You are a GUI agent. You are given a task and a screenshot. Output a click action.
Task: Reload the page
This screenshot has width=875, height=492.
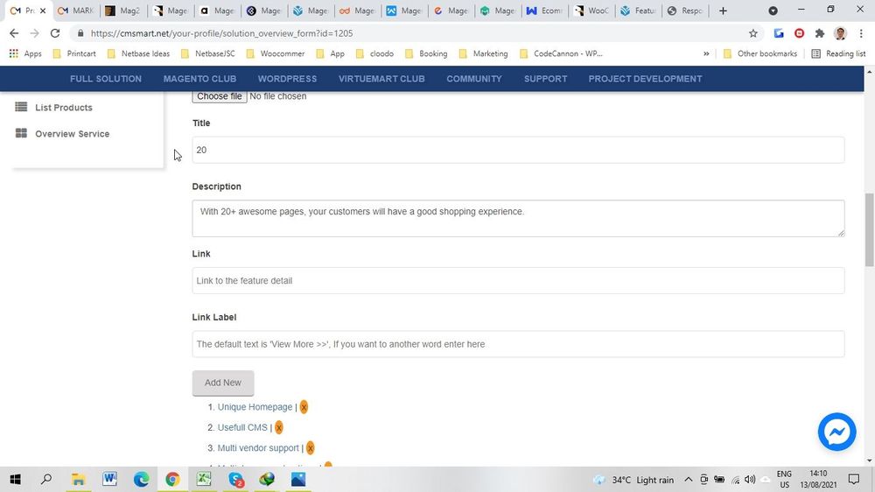tap(55, 33)
